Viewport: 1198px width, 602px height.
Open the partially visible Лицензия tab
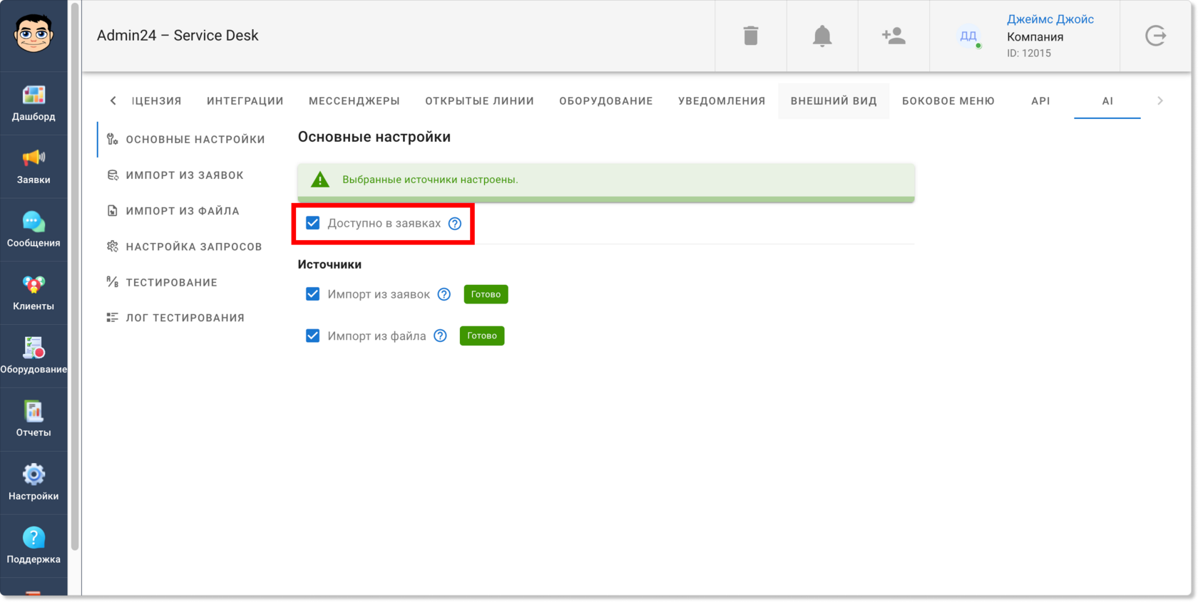[x=157, y=101]
